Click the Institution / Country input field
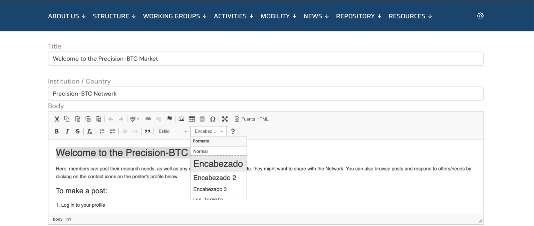 (266, 94)
